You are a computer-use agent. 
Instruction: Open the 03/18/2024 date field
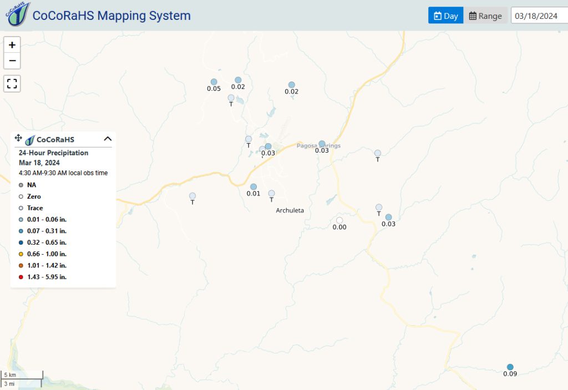[x=539, y=16]
